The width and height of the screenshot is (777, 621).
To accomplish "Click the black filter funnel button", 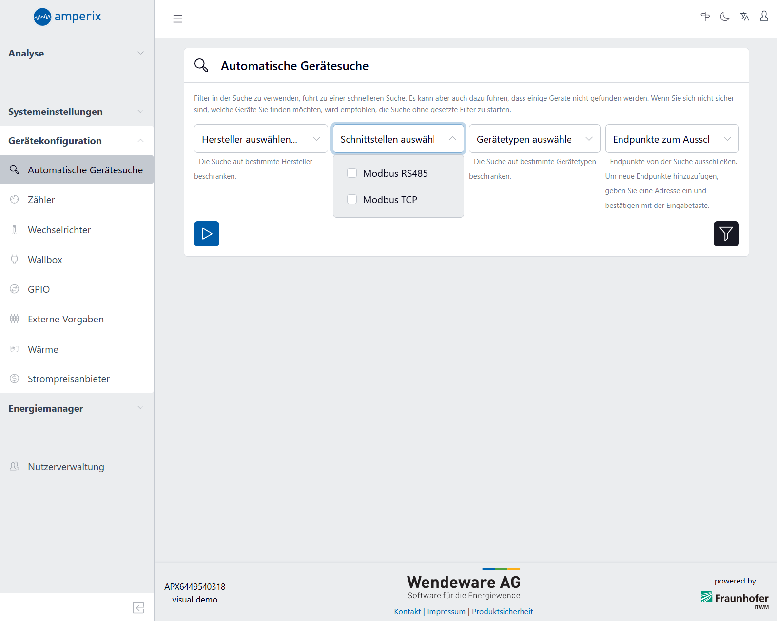I will point(726,234).
